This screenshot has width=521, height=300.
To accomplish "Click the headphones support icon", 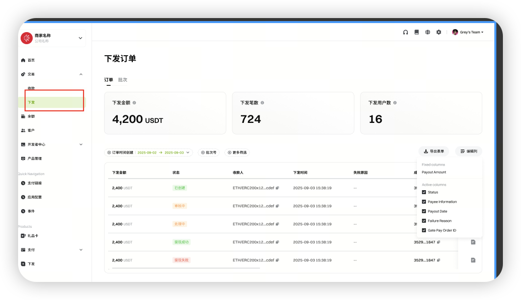I will (405, 32).
